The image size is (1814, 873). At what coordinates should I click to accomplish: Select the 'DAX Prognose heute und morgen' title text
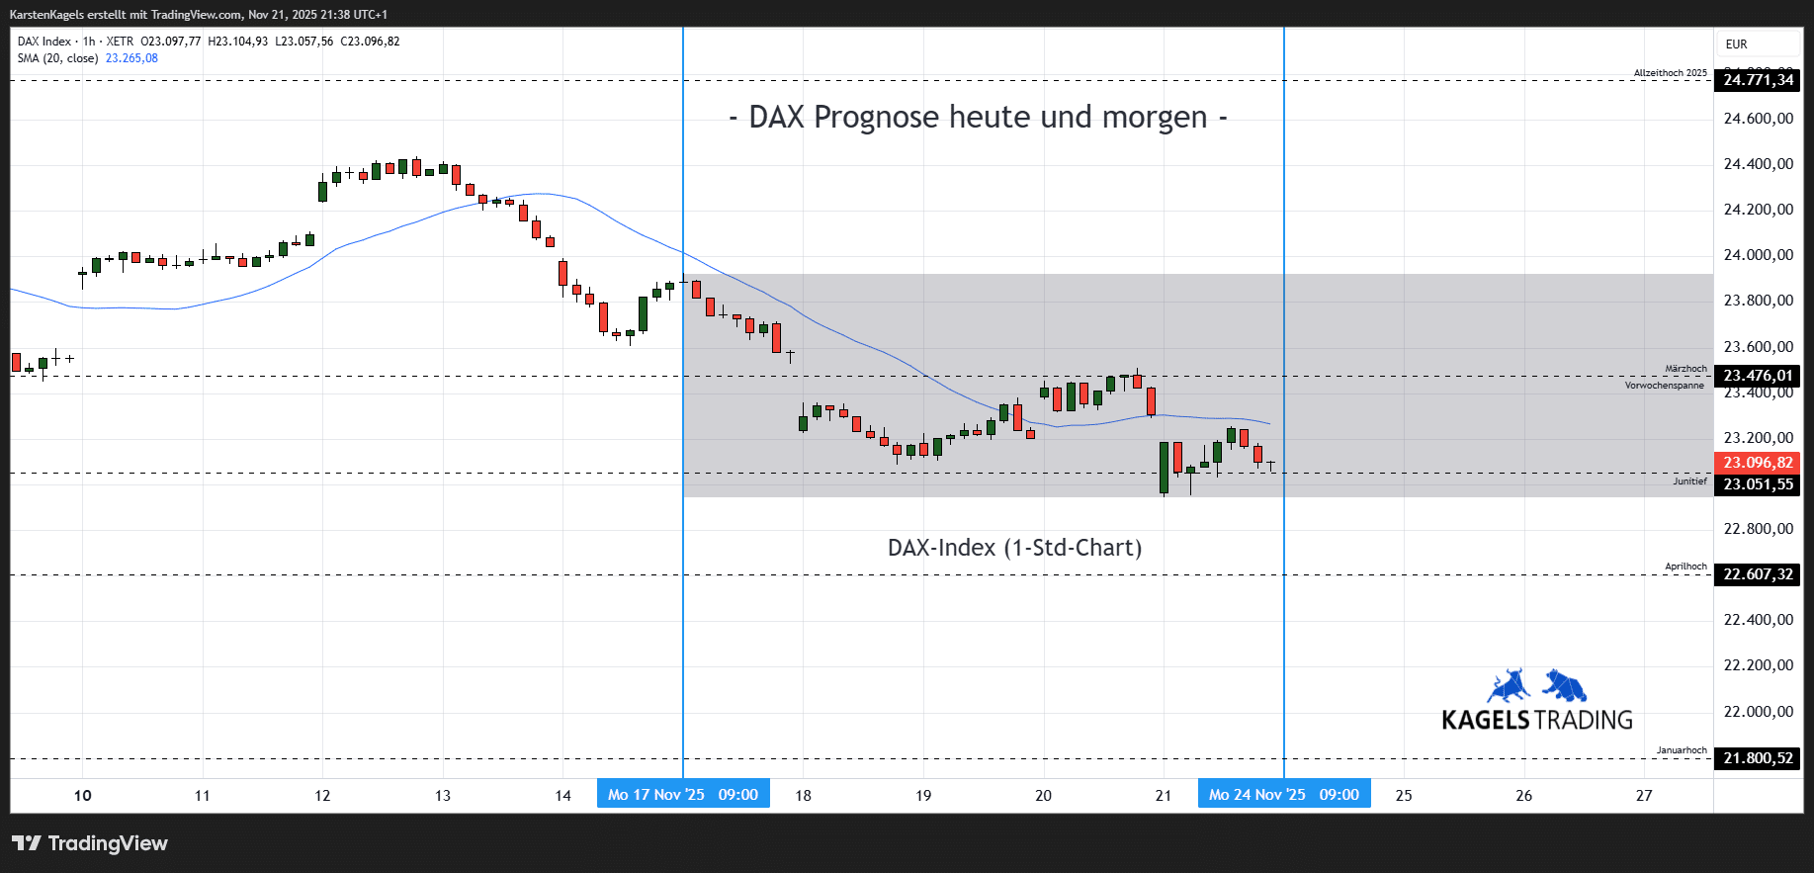click(x=978, y=118)
